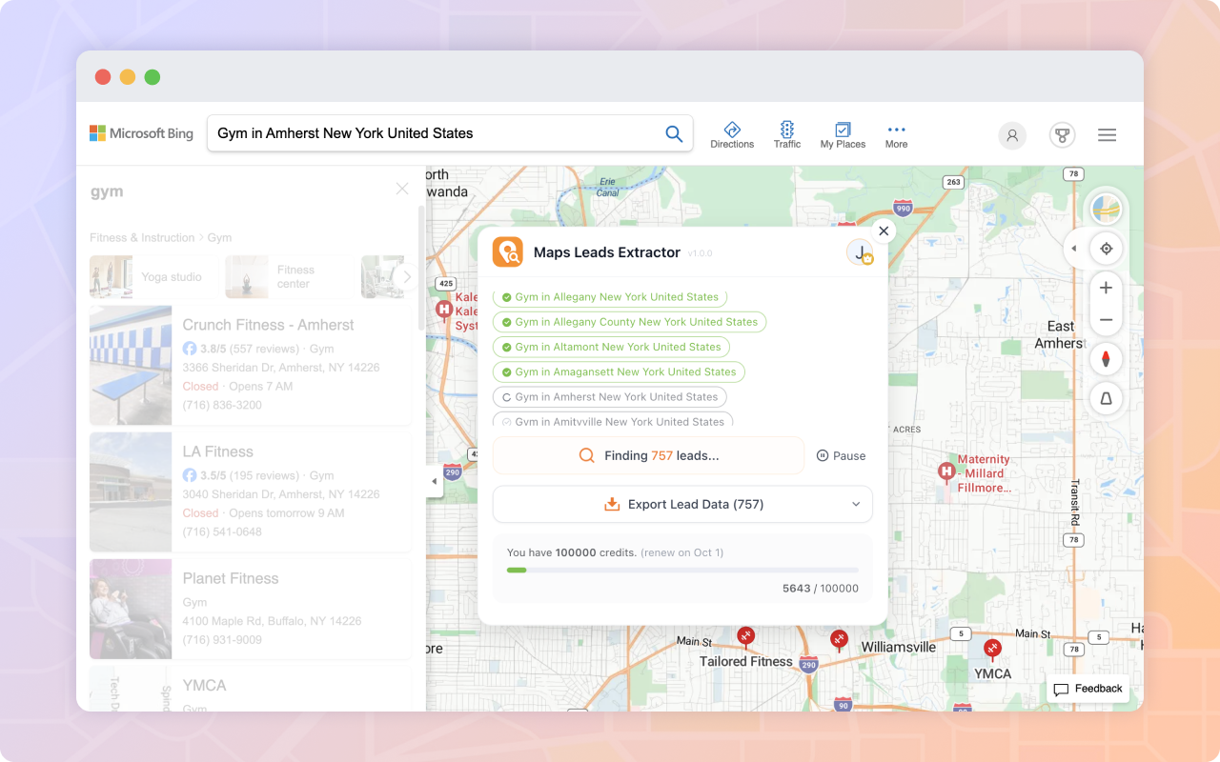Click the YMCA map pin
Screen dimensions: 1220x762
point(992,651)
